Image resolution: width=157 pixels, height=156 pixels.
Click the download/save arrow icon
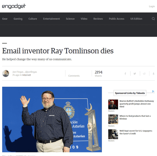153,74
